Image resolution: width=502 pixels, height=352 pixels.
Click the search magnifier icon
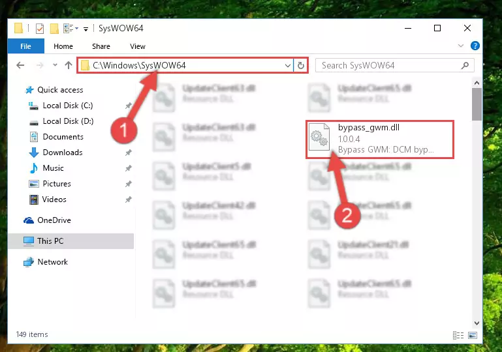coord(465,66)
